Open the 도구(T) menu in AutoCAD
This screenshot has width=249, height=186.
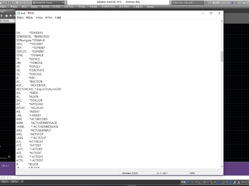point(57,7)
